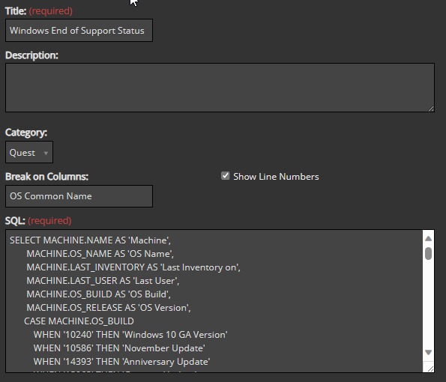Click the line 'CASE MACHINE.OS_BUILD'

tap(79, 321)
